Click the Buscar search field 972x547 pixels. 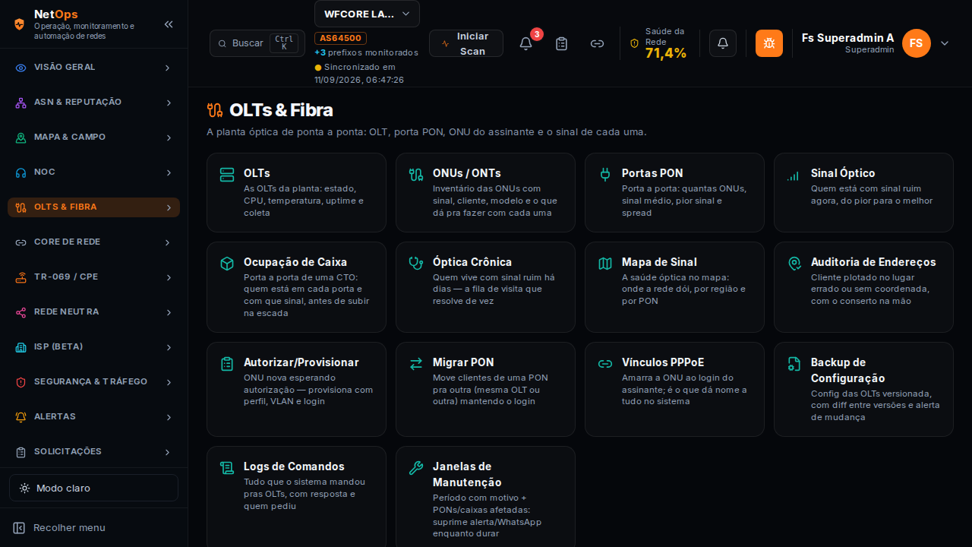257,43
